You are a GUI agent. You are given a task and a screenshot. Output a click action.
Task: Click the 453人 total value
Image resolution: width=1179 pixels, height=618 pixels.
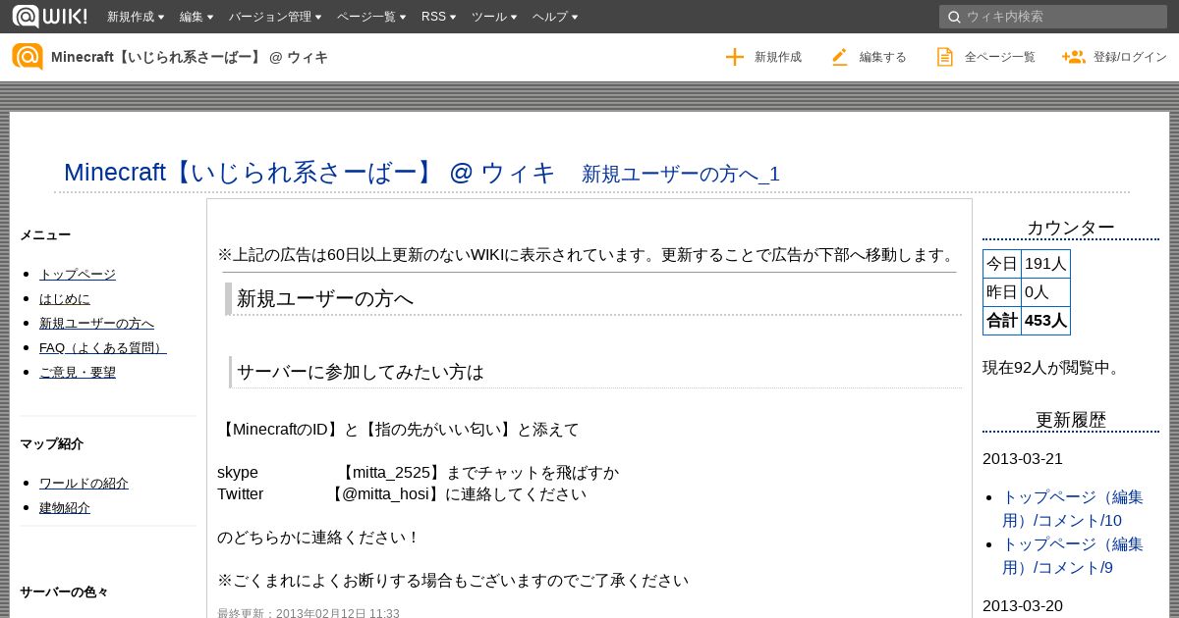coord(1045,321)
